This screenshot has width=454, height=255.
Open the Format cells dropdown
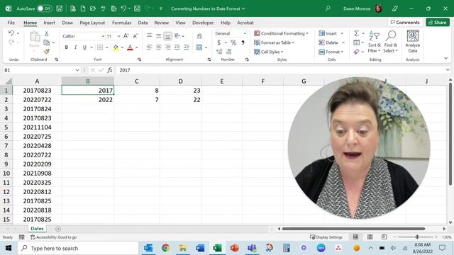click(331, 52)
